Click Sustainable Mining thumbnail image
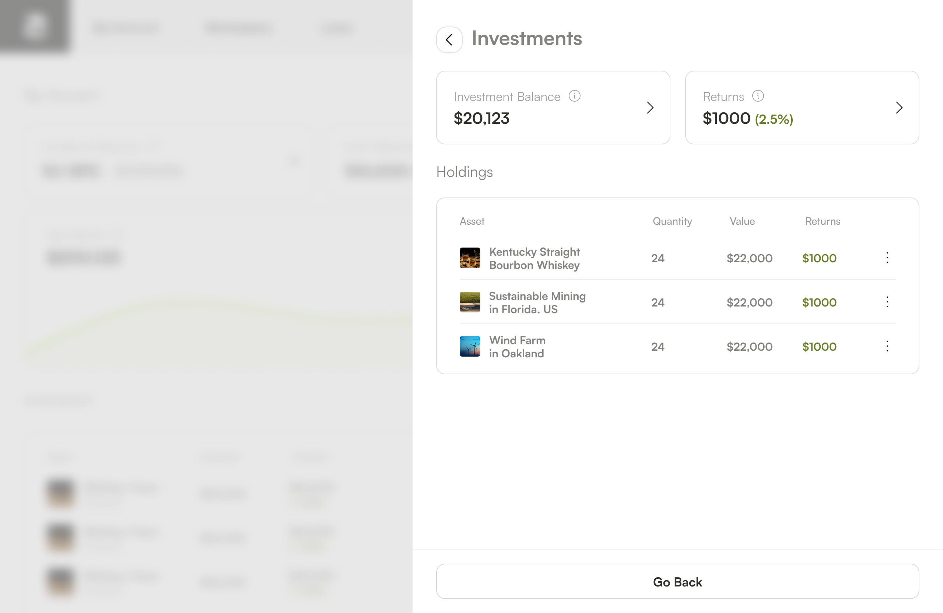 470,302
